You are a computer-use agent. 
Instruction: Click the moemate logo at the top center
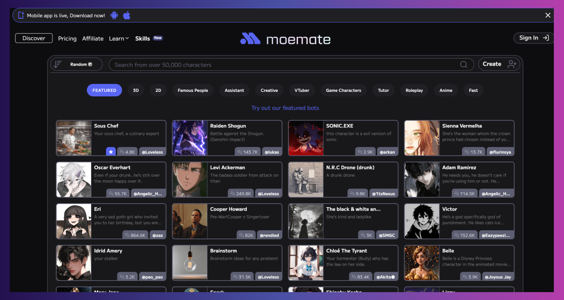[285, 38]
